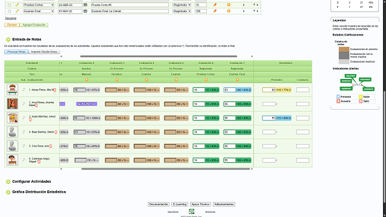Click the Promedio field for Ayala Martínez
This screenshot has height=217, width=386.
[x=269, y=118]
